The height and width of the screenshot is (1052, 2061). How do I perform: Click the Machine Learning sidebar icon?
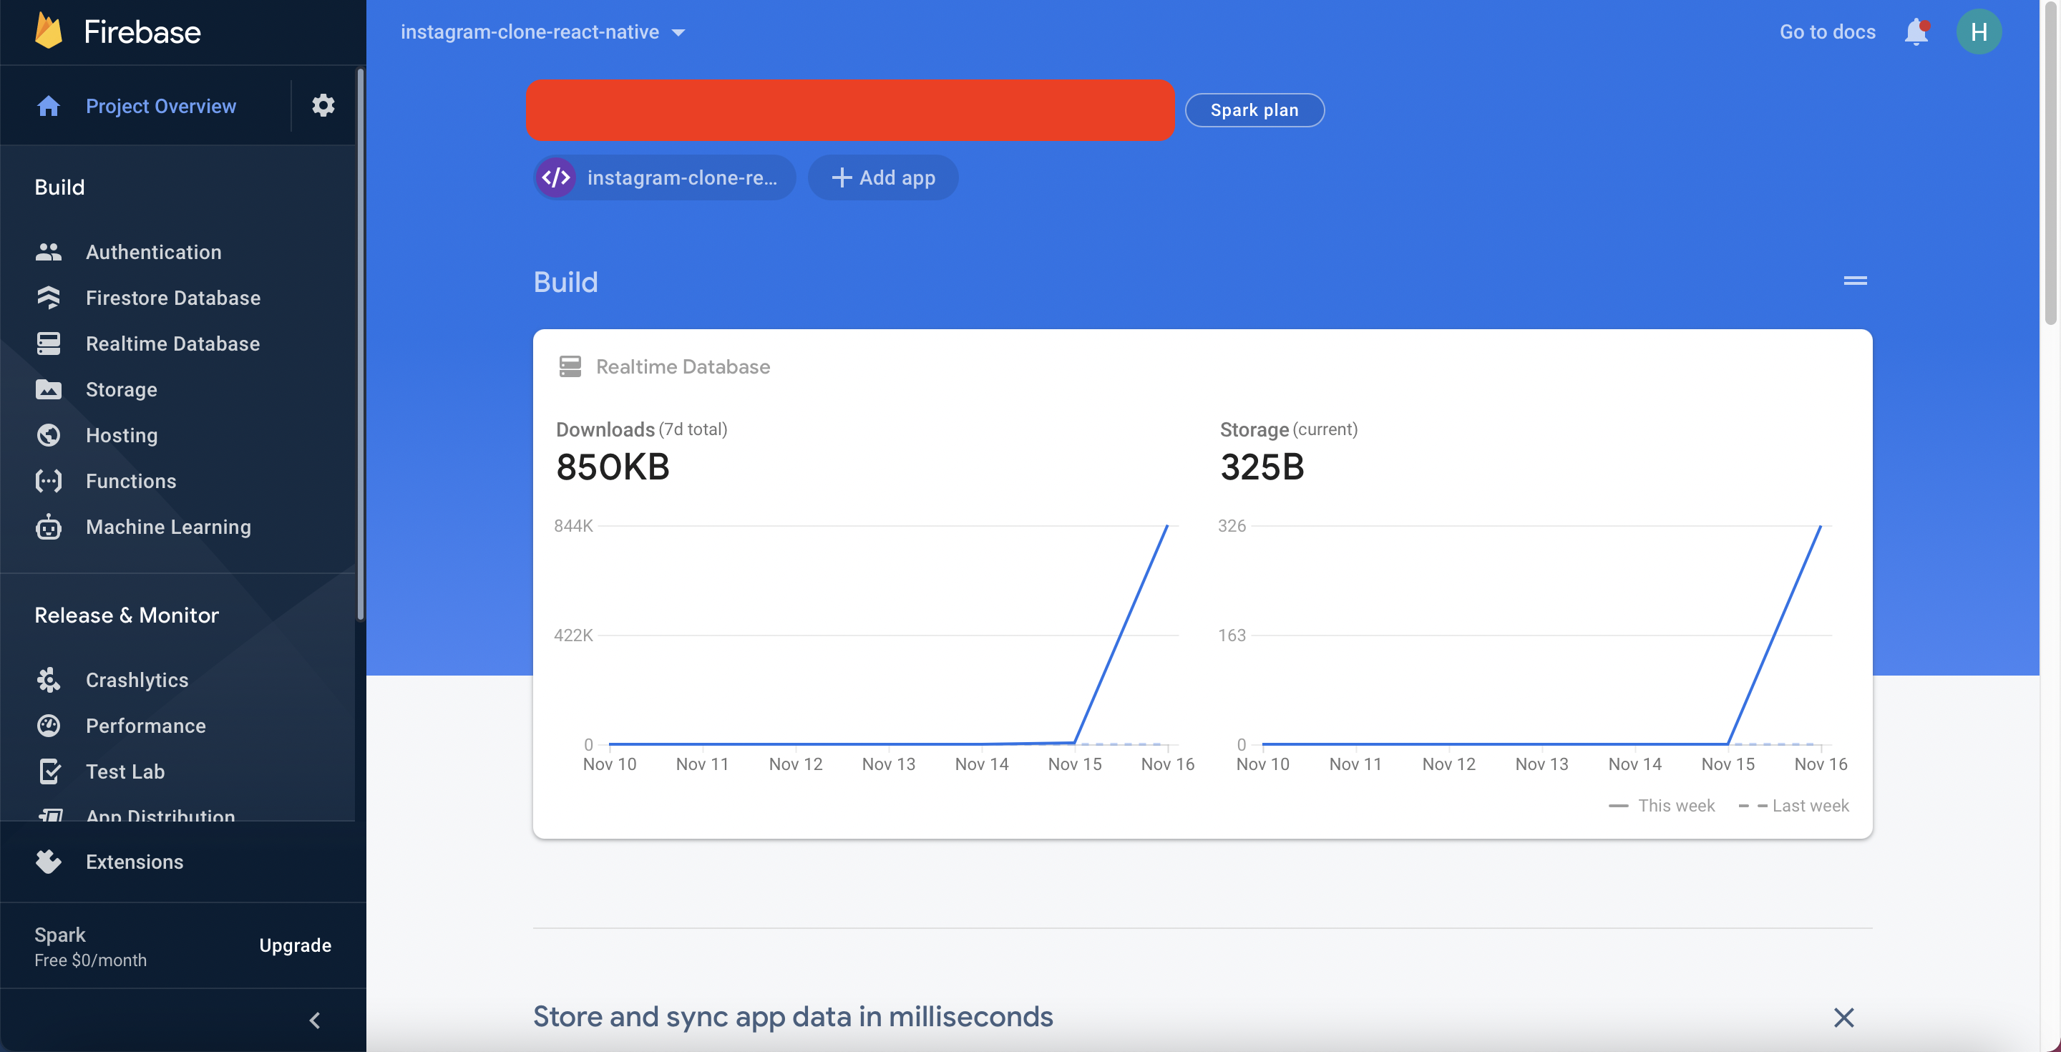click(49, 526)
